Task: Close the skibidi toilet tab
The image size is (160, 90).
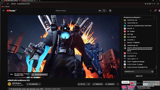Action: coord(20,1)
